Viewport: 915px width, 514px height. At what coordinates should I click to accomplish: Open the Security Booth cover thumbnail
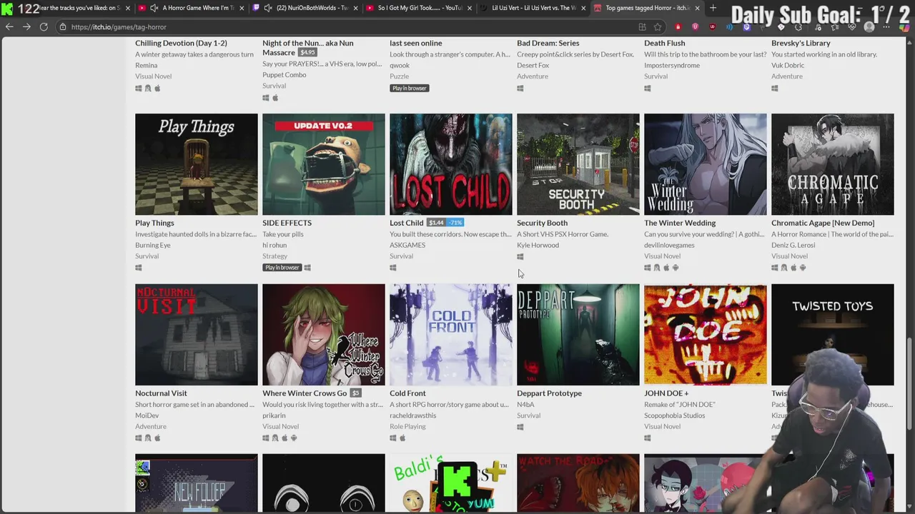coord(578,164)
